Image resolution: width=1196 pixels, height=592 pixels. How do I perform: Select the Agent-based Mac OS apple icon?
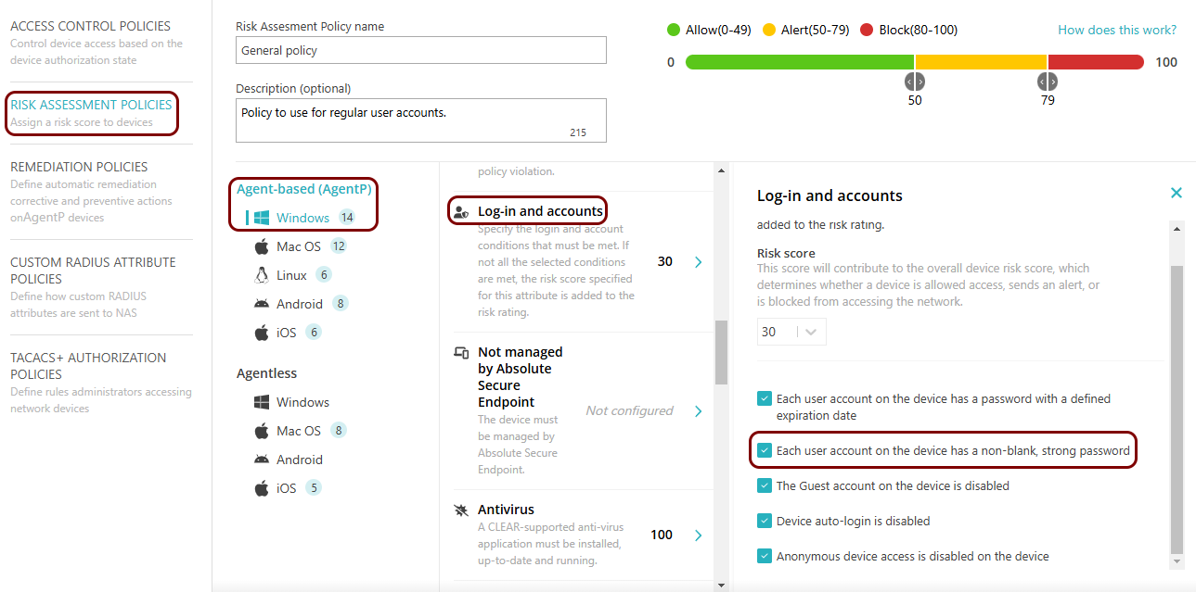pos(262,246)
